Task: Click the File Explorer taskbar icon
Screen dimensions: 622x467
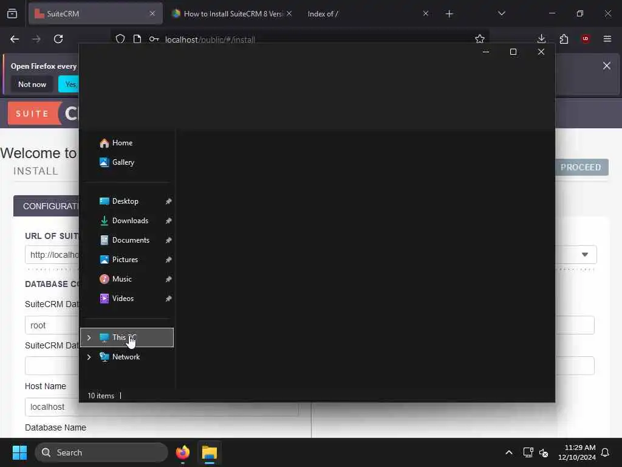Action: click(210, 452)
